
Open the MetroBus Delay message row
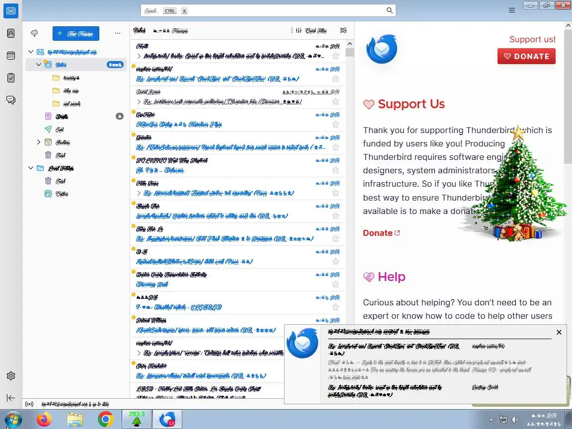pyautogui.click(x=237, y=120)
